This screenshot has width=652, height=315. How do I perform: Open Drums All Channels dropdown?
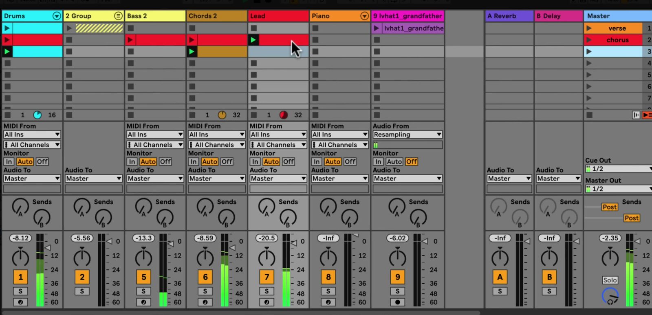(x=32, y=145)
